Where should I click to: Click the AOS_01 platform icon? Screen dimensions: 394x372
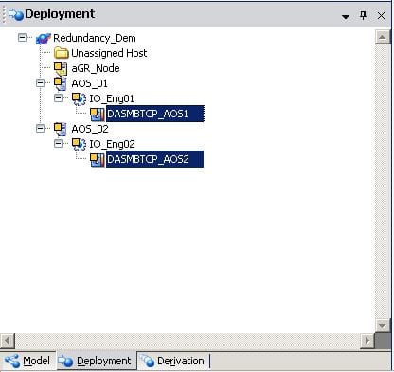coord(60,83)
